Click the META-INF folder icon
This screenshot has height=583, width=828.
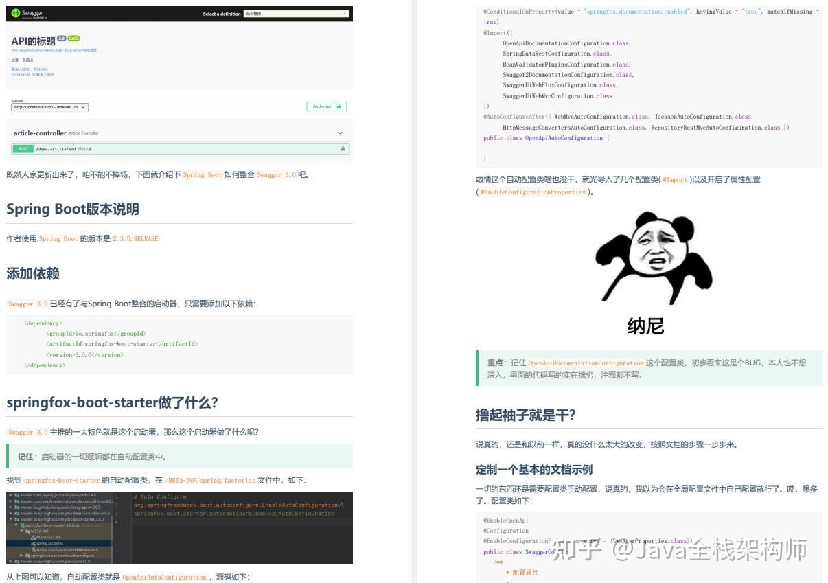click(x=29, y=531)
